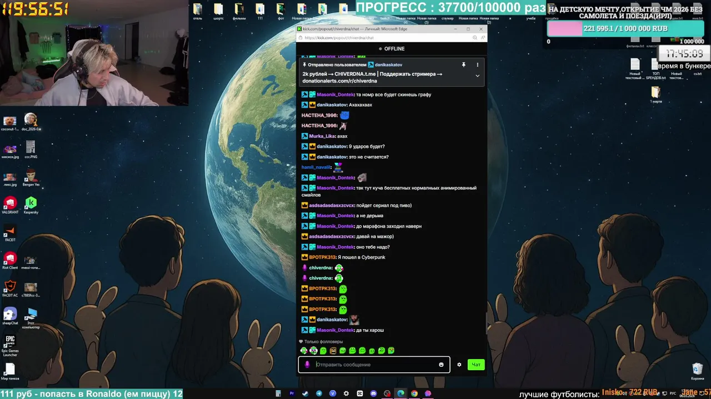711x399 pixels.
Task: Select Этот компьютер desktop icon
Action: point(31,318)
